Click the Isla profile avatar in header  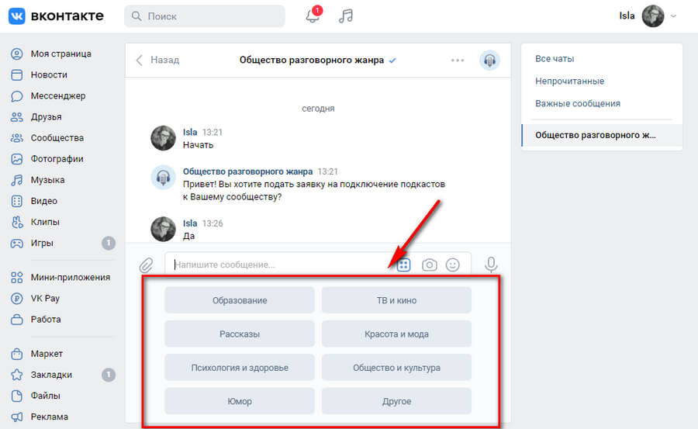(652, 16)
